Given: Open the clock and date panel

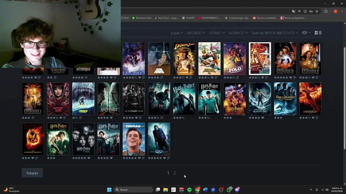Looking at the screenshot, I should (x=337, y=190).
